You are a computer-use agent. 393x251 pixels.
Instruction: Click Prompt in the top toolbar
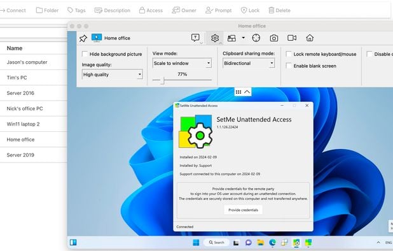(218, 10)
